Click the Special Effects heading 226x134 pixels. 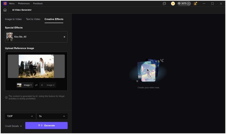tap(14, 28)
